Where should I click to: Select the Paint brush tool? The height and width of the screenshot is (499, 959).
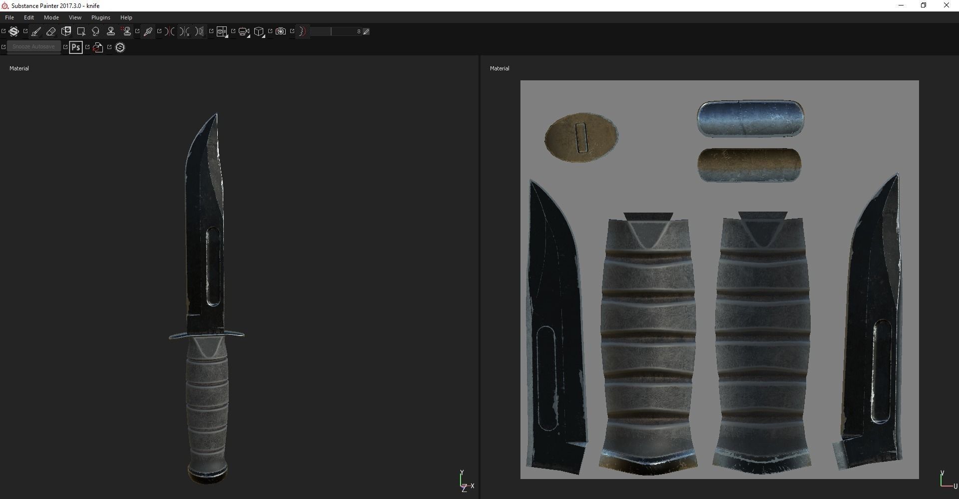[x=36, y=32]
